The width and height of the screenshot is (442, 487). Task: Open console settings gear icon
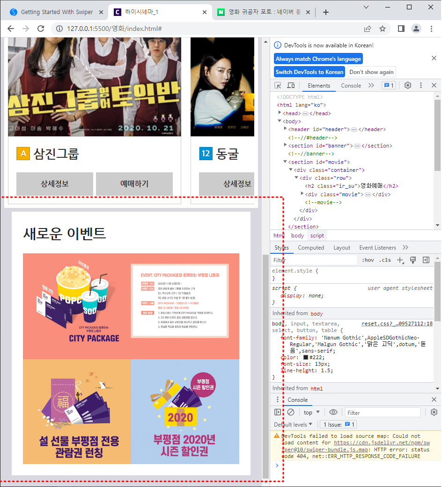pos(434,413)
